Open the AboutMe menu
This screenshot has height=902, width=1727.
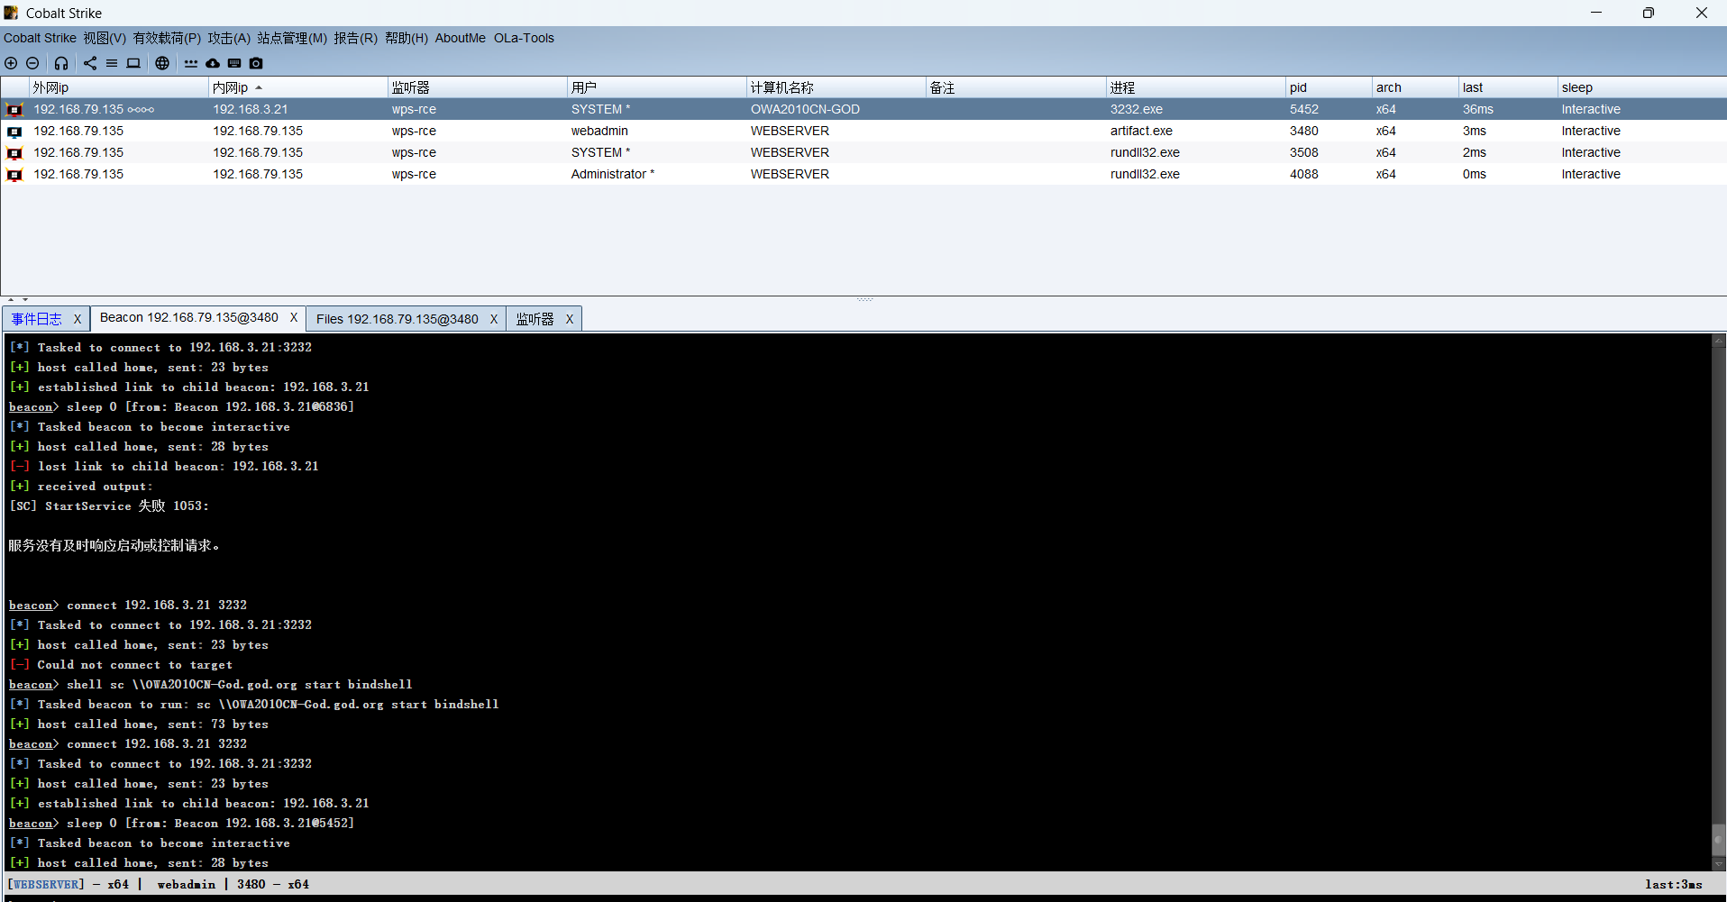pyautogui.click(x=460, y=38)
